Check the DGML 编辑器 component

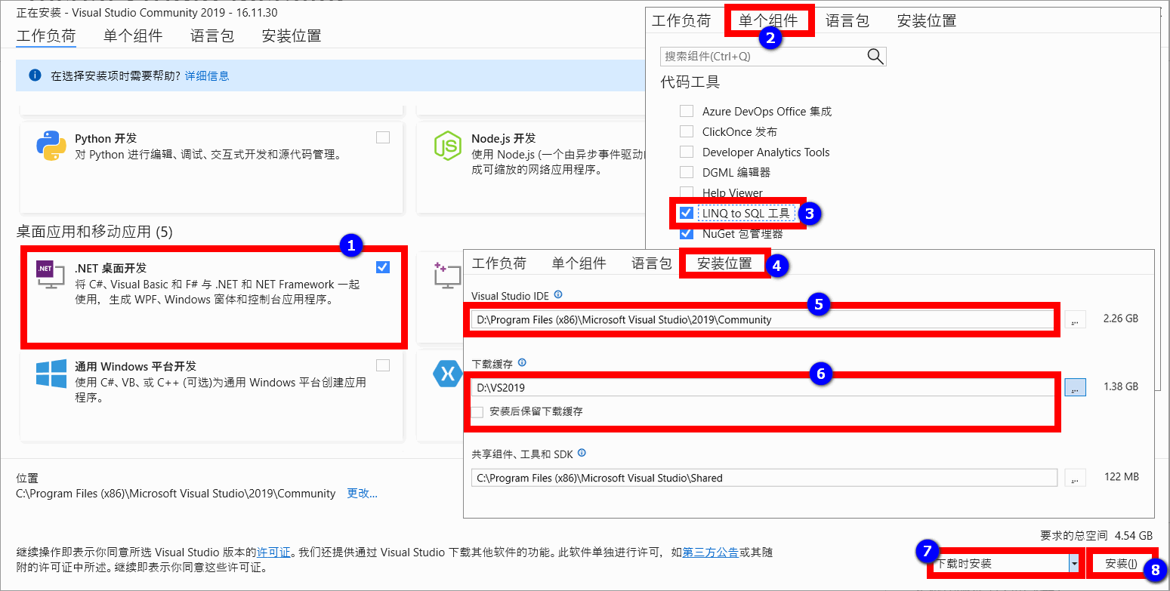coord(687,172)
